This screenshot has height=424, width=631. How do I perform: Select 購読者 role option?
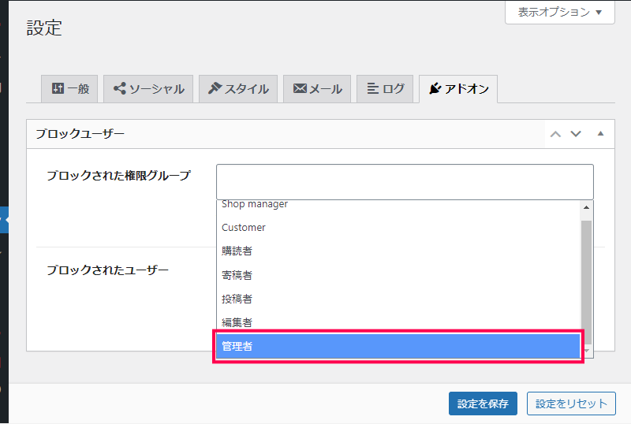click(x=398, y=251)
